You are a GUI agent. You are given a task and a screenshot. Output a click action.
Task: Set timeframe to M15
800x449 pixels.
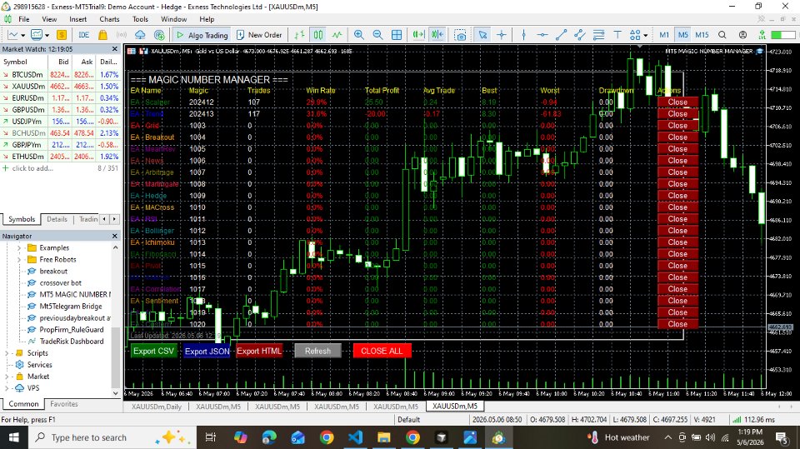[702, 35]
